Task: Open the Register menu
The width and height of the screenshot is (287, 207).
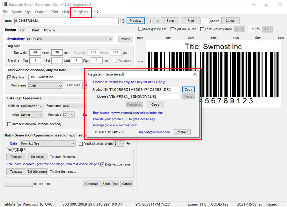Action: pyautogui.click(x=81, y=12)
